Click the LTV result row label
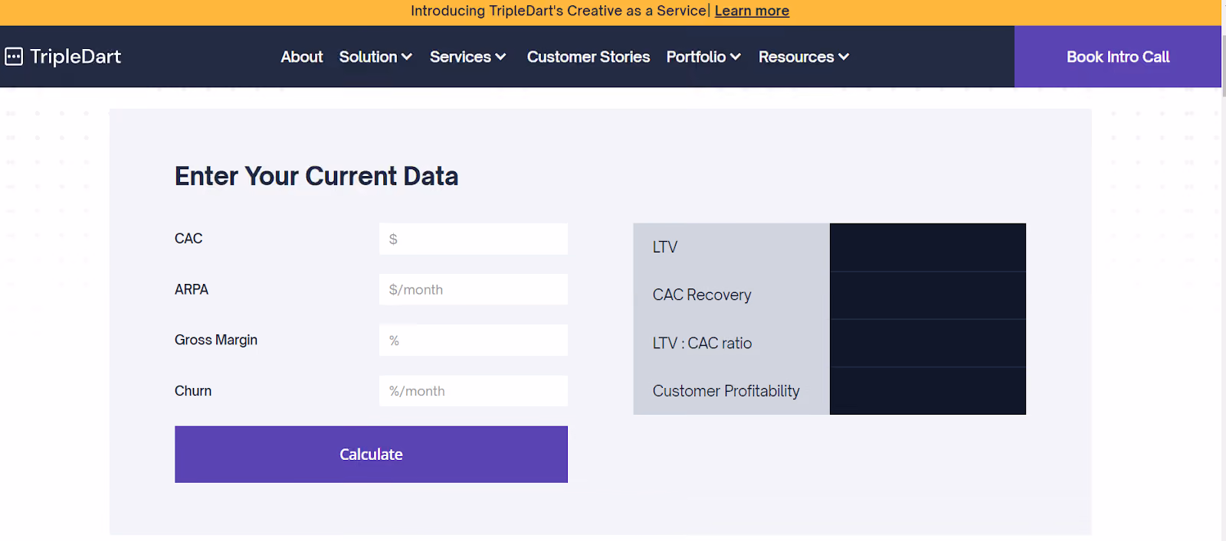 (665, 247)
